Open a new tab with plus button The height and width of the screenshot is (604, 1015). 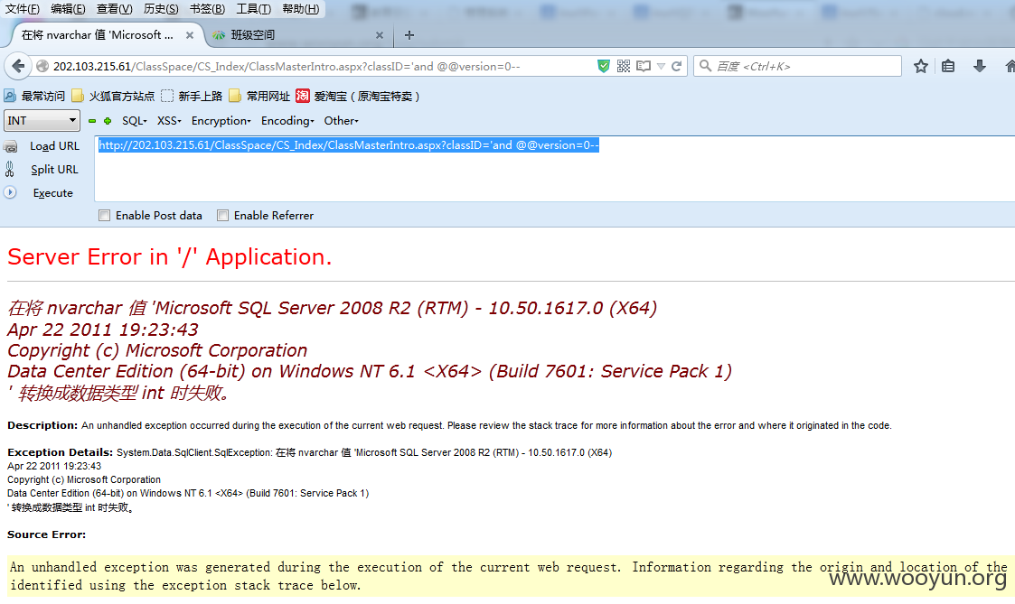(x=409, y=35)
